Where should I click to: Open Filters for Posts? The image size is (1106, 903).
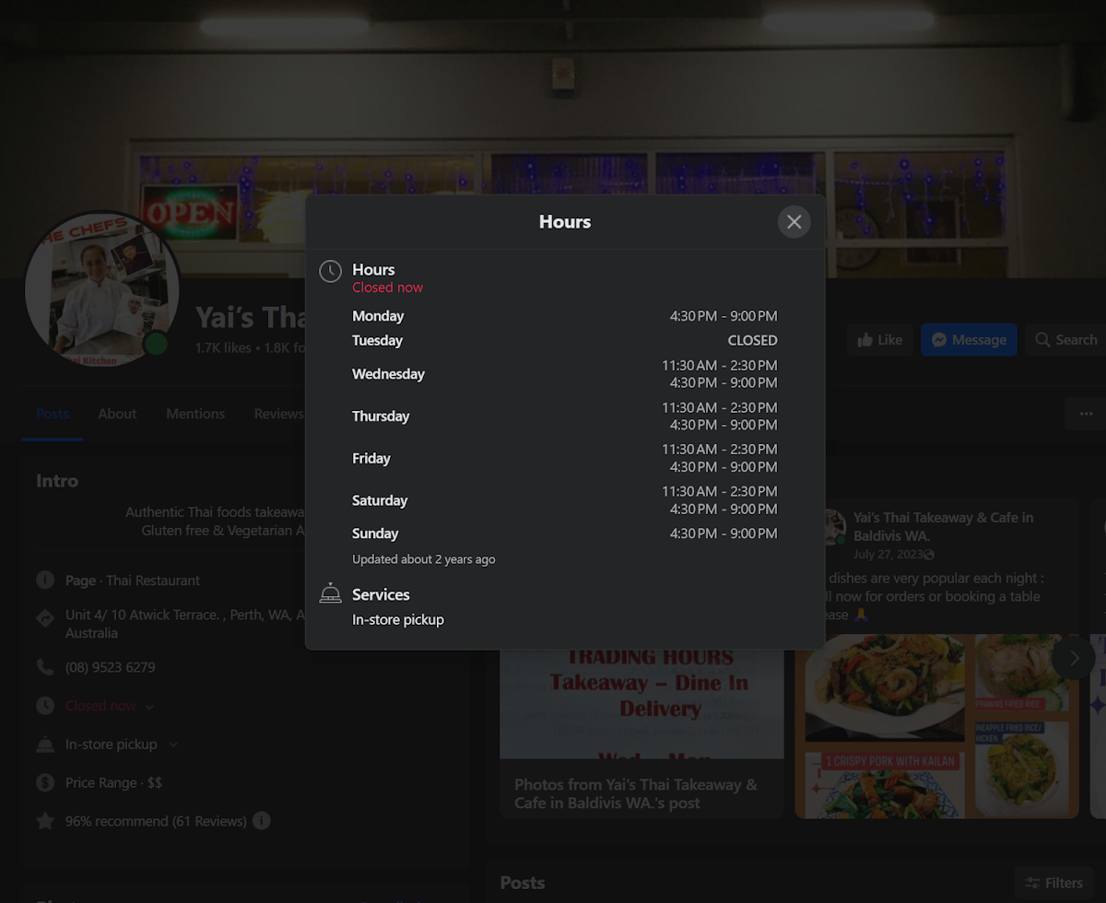pos(1054,883)
